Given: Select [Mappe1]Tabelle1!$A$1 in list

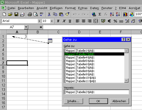Looking at the screenshot, I should tap(94, 51).
